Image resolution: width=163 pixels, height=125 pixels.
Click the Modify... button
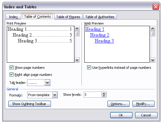(x=144, y=104)
